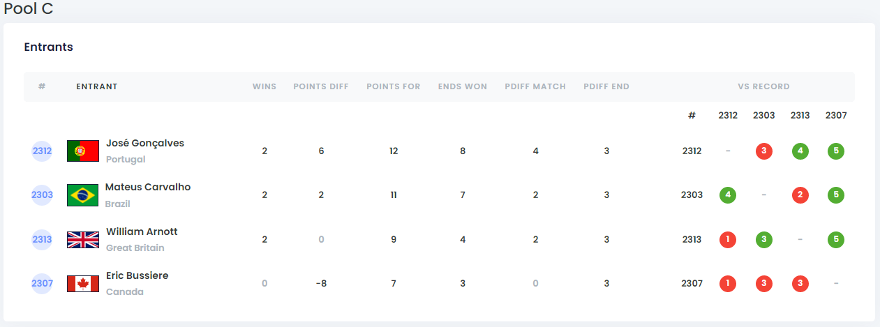Screen dimensions: 880x327
Task: Click the Brazil flag icon
Action: pos(82,195)
